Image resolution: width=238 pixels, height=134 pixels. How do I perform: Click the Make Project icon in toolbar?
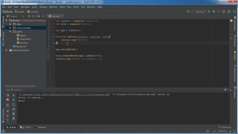(188, 11)
